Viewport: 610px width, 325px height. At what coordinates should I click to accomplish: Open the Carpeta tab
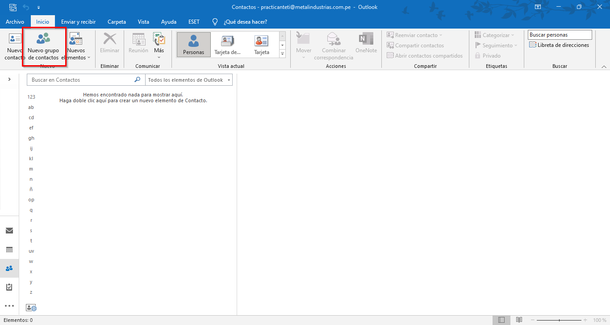117,21
